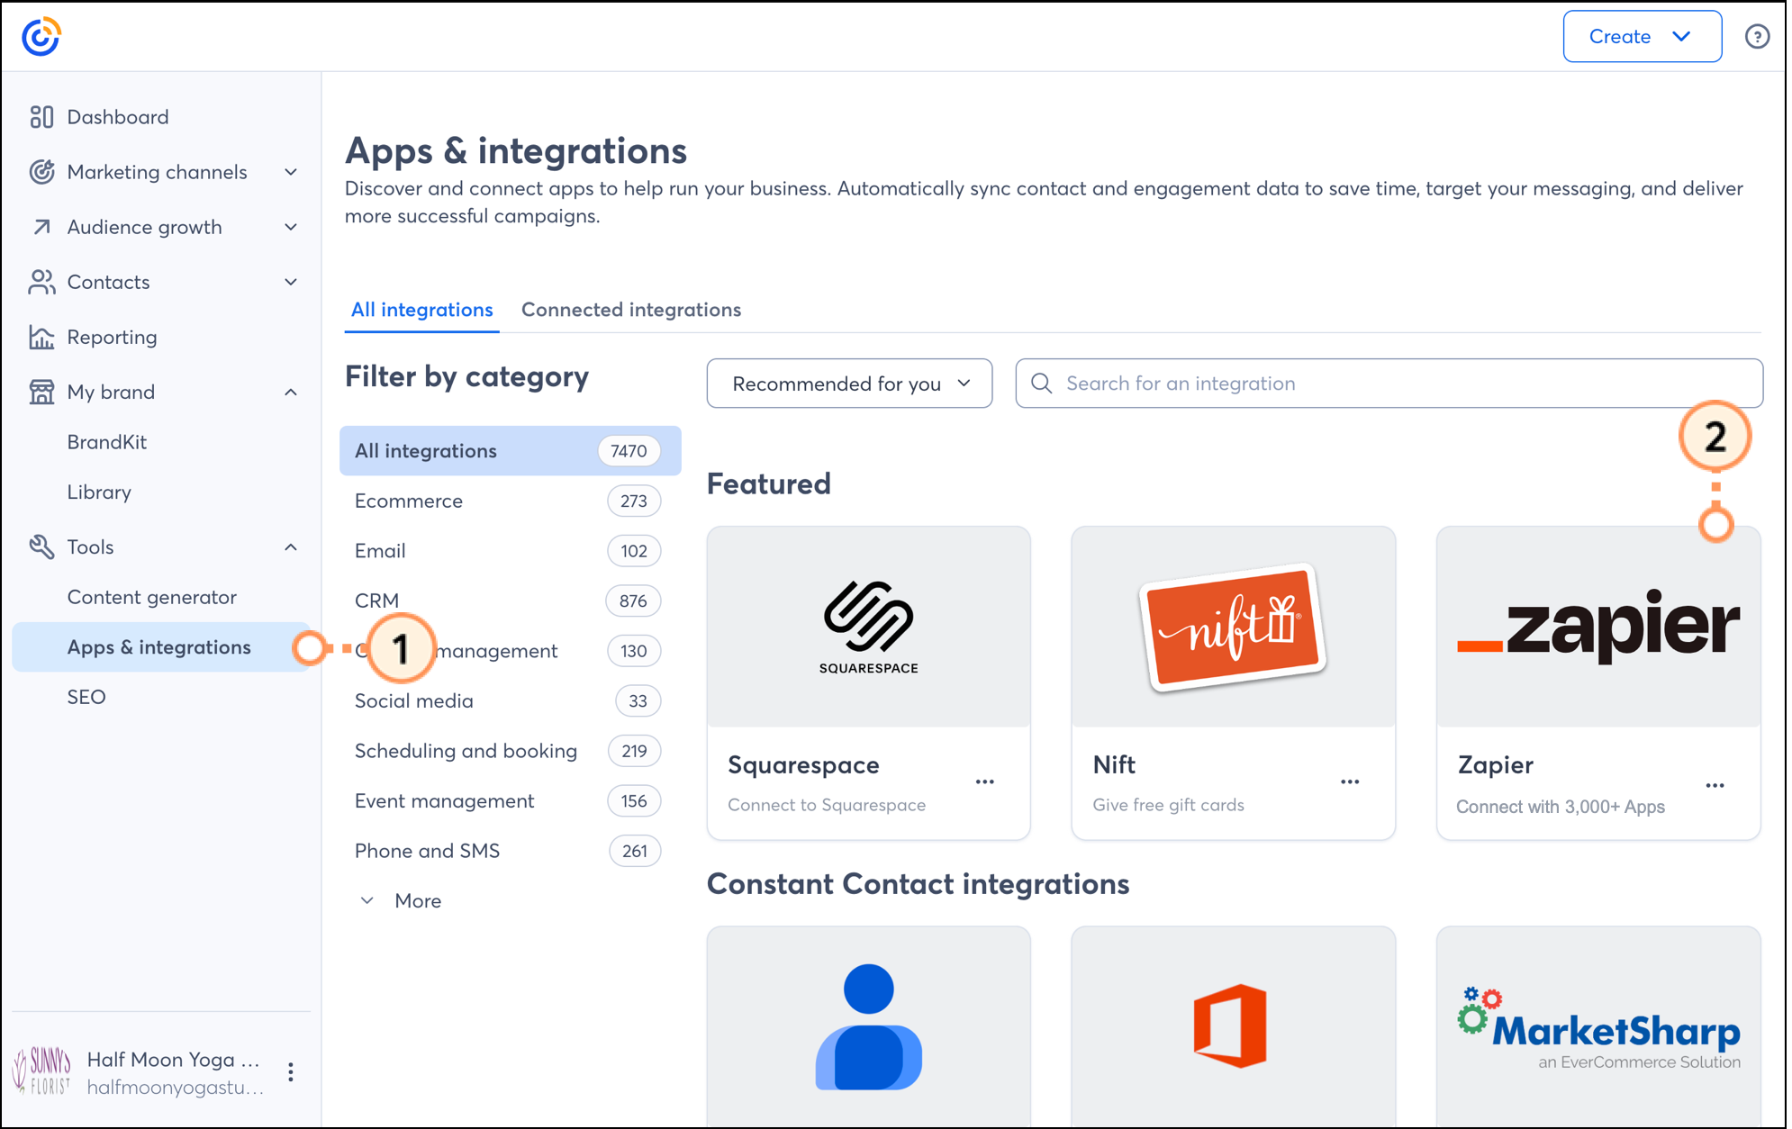Click the Squarespace logo thumbnail
The height and width of the screenshot is (1129, 1792).
(x=868, y=628)
